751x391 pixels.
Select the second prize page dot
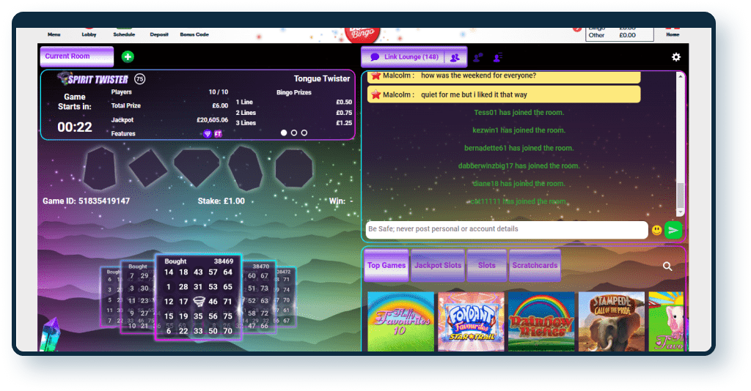point(294,133)
